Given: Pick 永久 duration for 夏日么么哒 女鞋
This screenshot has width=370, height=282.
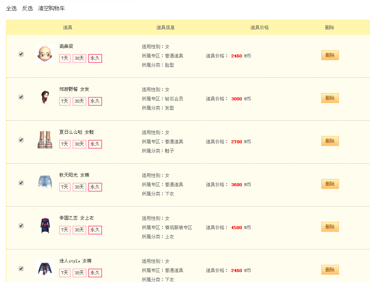Looking at the screenshot, I should point(95,144).
